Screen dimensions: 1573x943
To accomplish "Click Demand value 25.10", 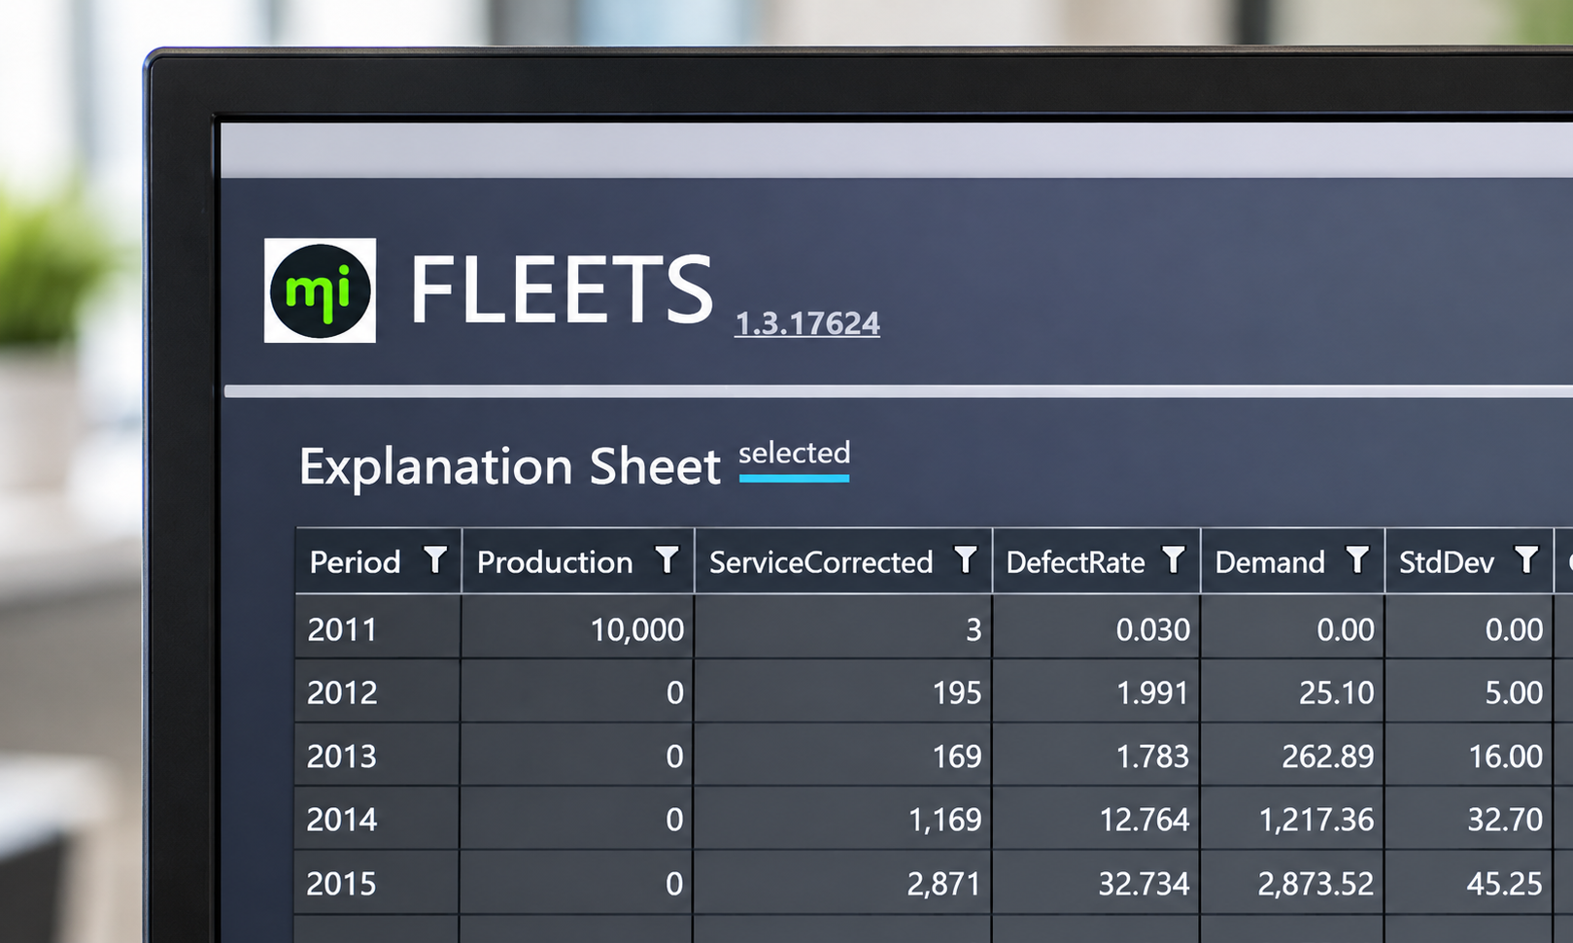I will (x=1337, y=692).
